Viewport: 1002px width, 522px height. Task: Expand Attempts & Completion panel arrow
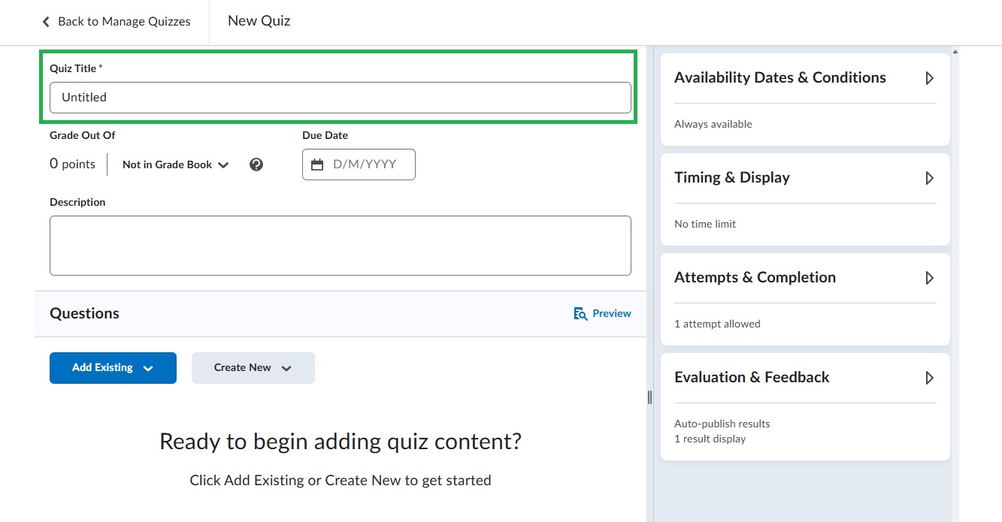click(x=929, y=278)
